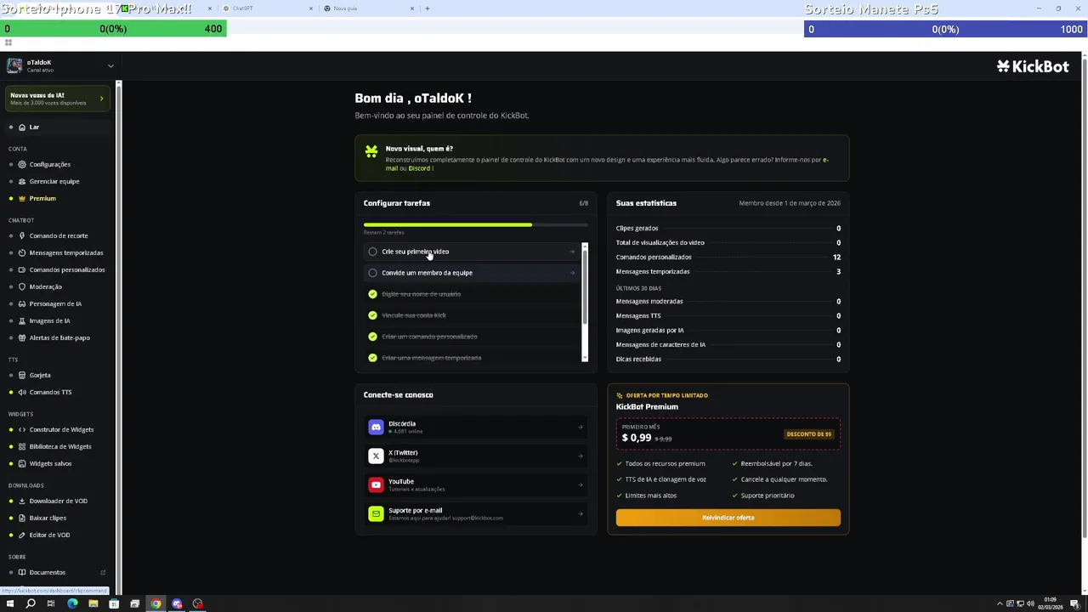The image size is (1088, 612).
Task: Click the X (Twitter) logo icon
Action: click(376, 456)
